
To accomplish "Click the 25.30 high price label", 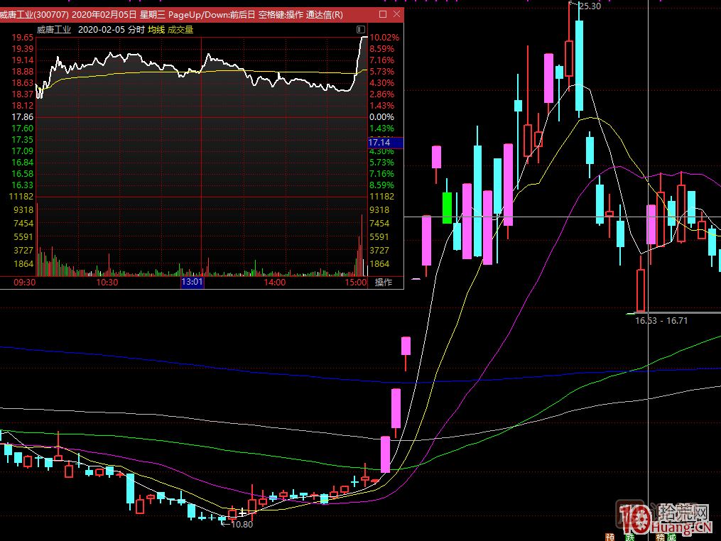I will (590, 6).
